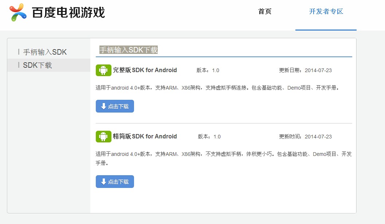Download the 完整版 SDK with 点击下载
This screenshot has height=224, width=385.
[x=115, y=106]
